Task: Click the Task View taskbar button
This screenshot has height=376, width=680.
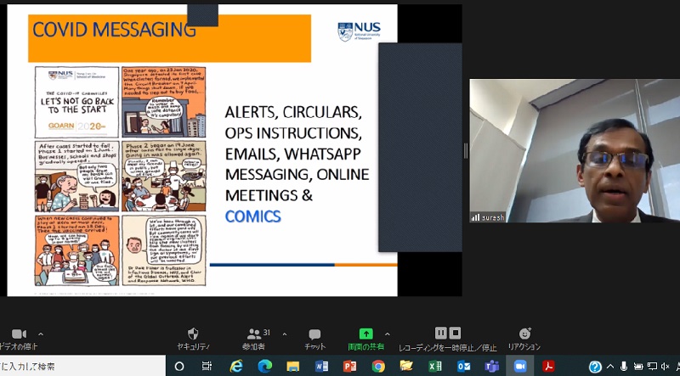Action: coord(207,366)
